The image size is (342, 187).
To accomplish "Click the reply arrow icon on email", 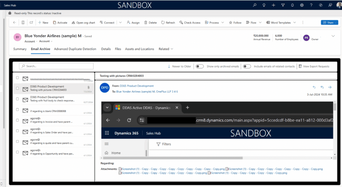I will pos(314,87).
